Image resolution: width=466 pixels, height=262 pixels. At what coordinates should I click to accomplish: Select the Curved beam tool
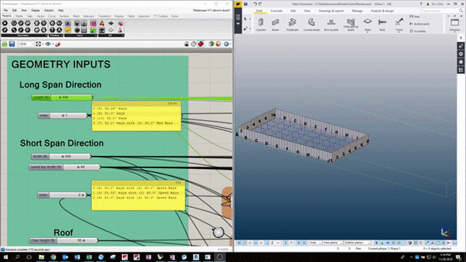(x=311, y=24)
